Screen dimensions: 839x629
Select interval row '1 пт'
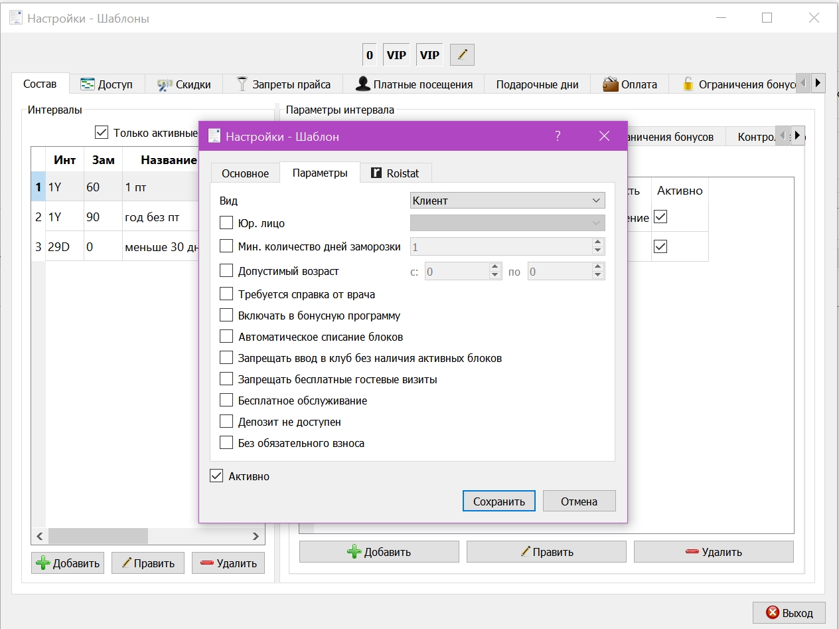tap(135, 187)
